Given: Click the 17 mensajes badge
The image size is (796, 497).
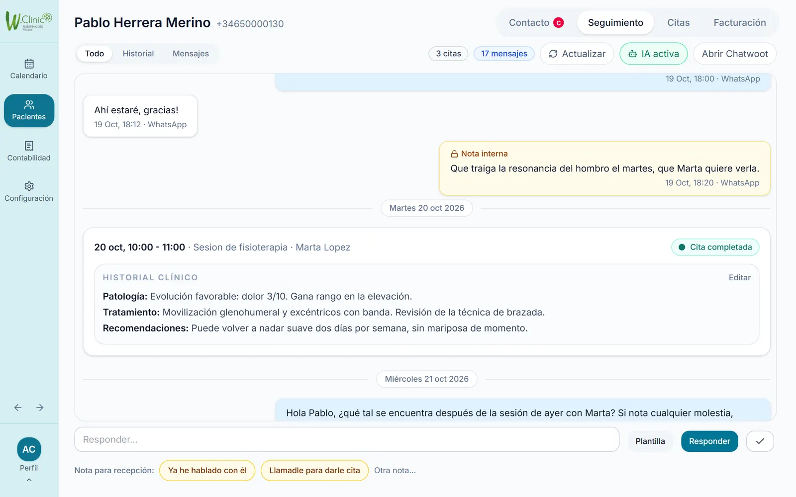Looking at the screenshot, I should 504,54.
